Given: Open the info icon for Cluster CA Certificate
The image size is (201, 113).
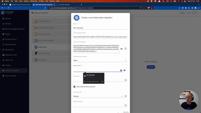Looking at the screenshot, I should click(x=126, y=49).
